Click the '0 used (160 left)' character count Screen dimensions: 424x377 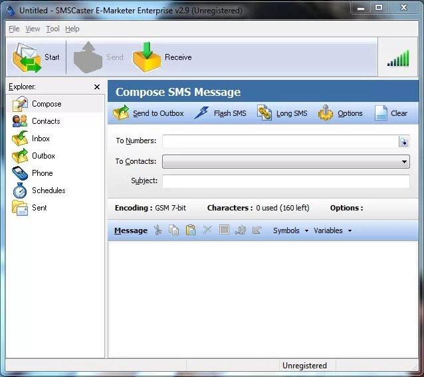tap(282, 208)
